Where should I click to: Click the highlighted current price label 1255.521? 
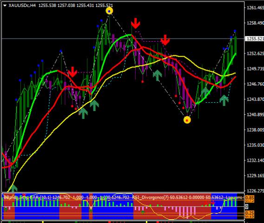[255, 39]
